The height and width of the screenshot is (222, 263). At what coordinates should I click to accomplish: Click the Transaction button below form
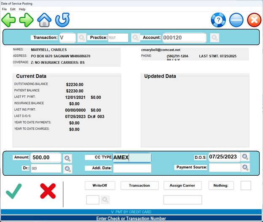pos(140,185)
